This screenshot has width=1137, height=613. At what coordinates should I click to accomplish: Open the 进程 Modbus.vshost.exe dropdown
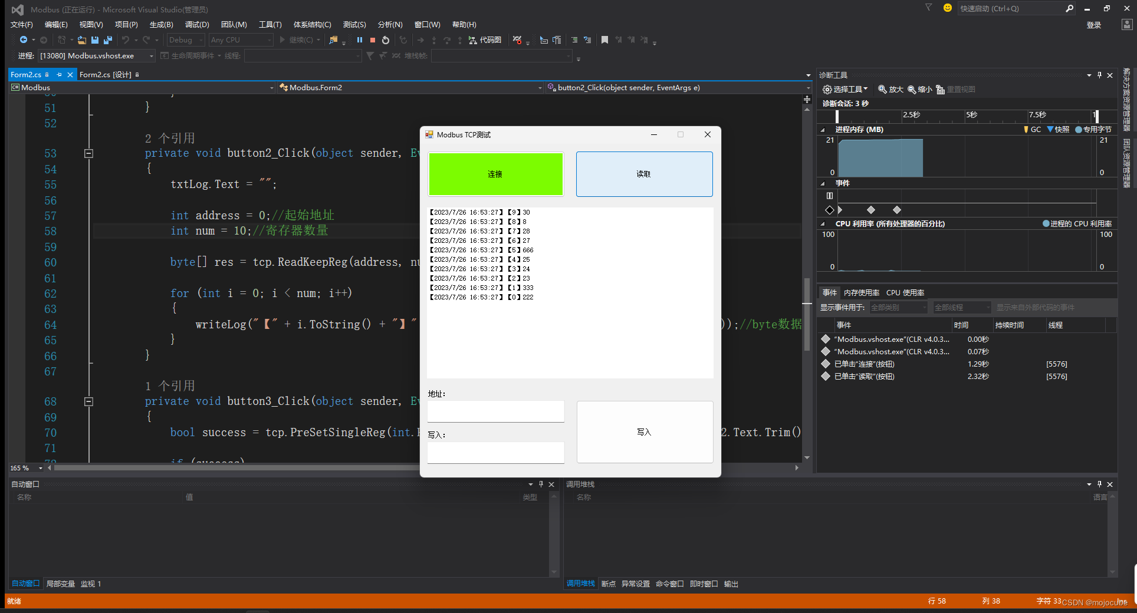96,56
